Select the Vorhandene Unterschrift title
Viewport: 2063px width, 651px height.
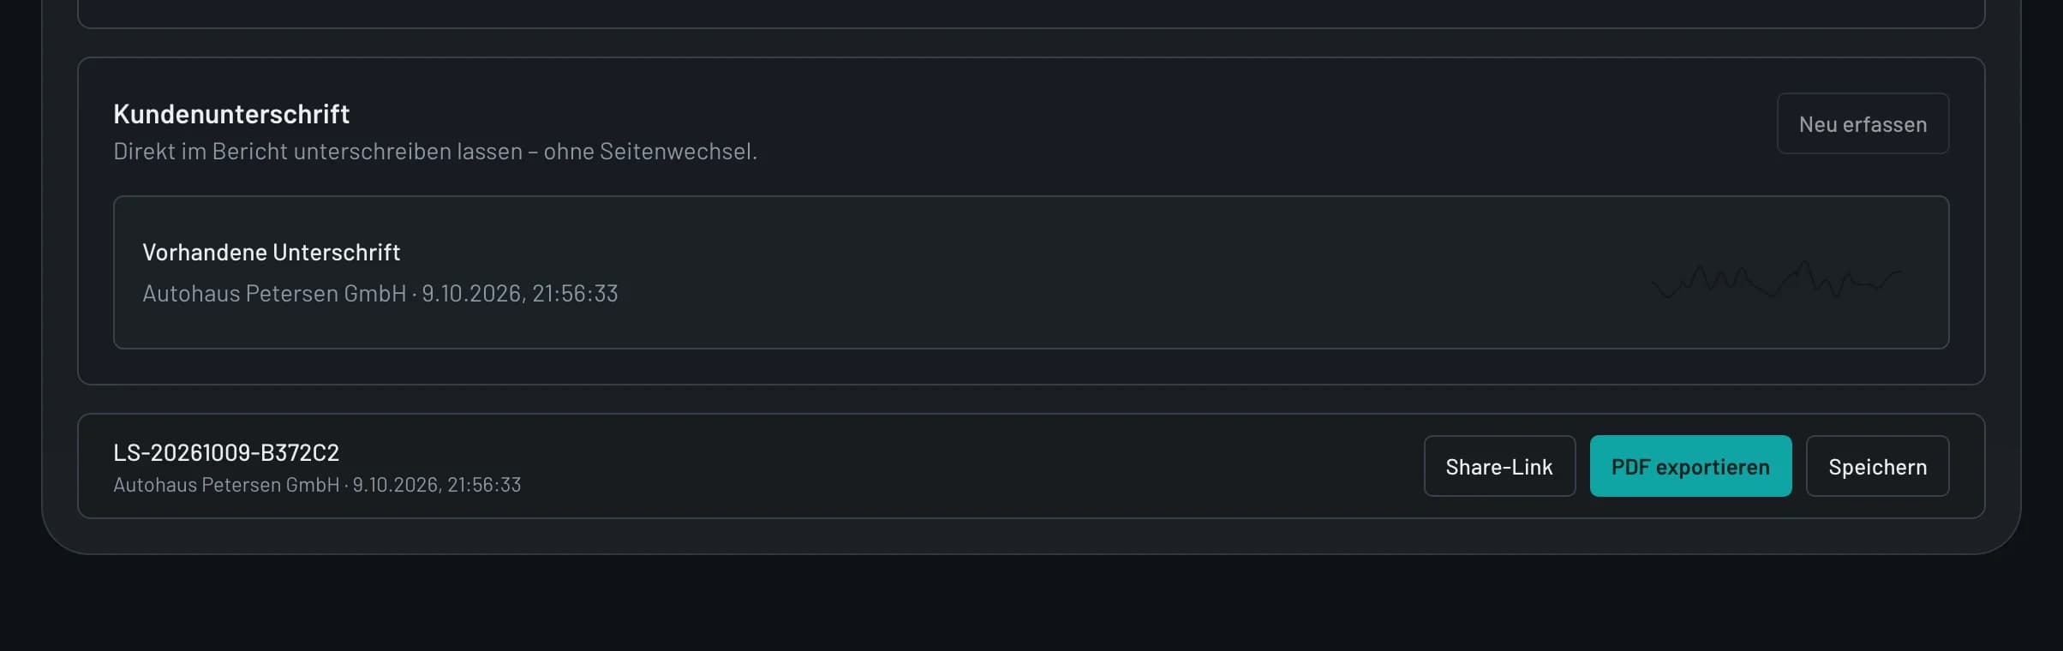(x=271, y=252)
